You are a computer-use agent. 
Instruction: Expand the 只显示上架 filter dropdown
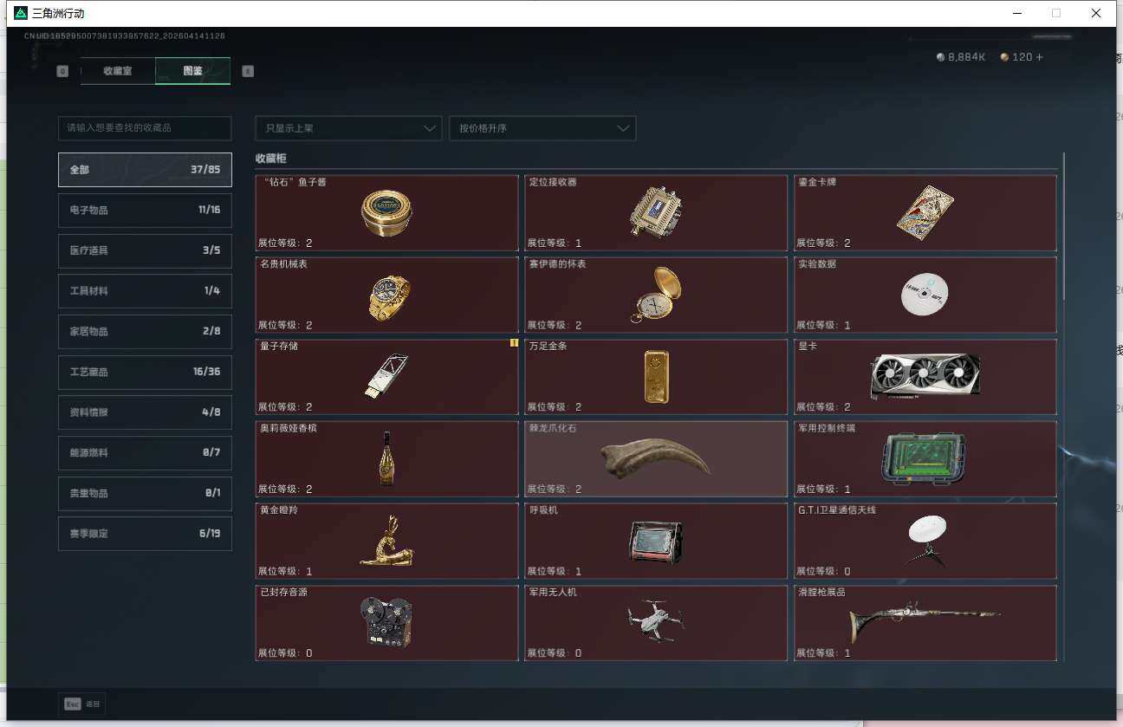(x=348, y=128)
